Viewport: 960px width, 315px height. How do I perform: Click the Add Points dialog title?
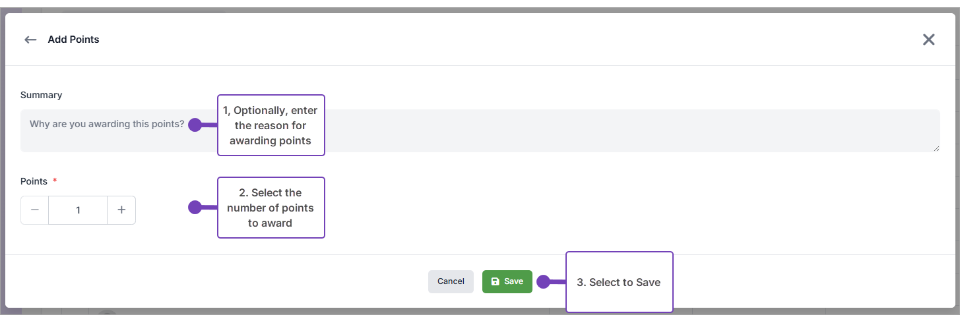[73, 40]
